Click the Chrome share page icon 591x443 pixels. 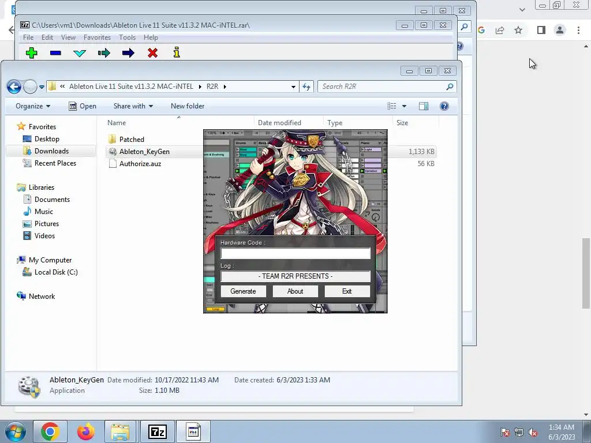point(500,30)
